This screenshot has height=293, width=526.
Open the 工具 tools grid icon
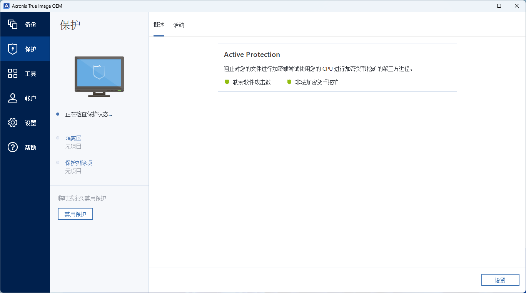(x=13, y=73)
